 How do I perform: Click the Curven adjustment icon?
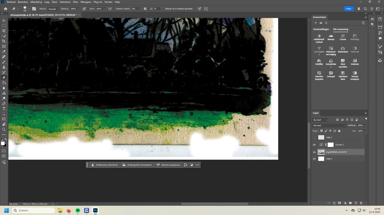343,37
